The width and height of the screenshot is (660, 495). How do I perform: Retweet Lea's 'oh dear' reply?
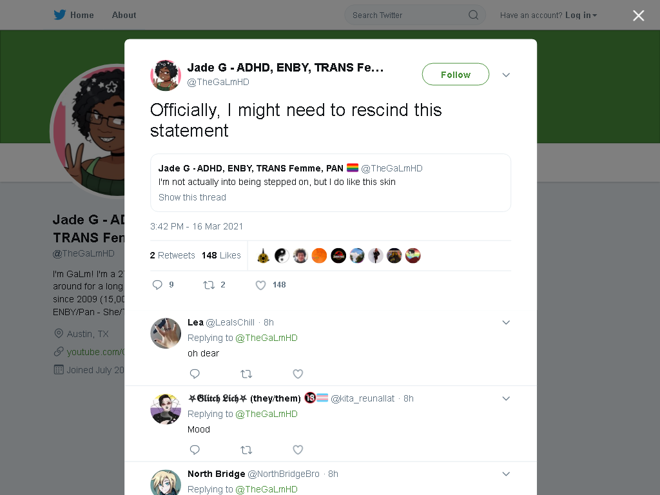pyautogui.click(x=246, y=374)
